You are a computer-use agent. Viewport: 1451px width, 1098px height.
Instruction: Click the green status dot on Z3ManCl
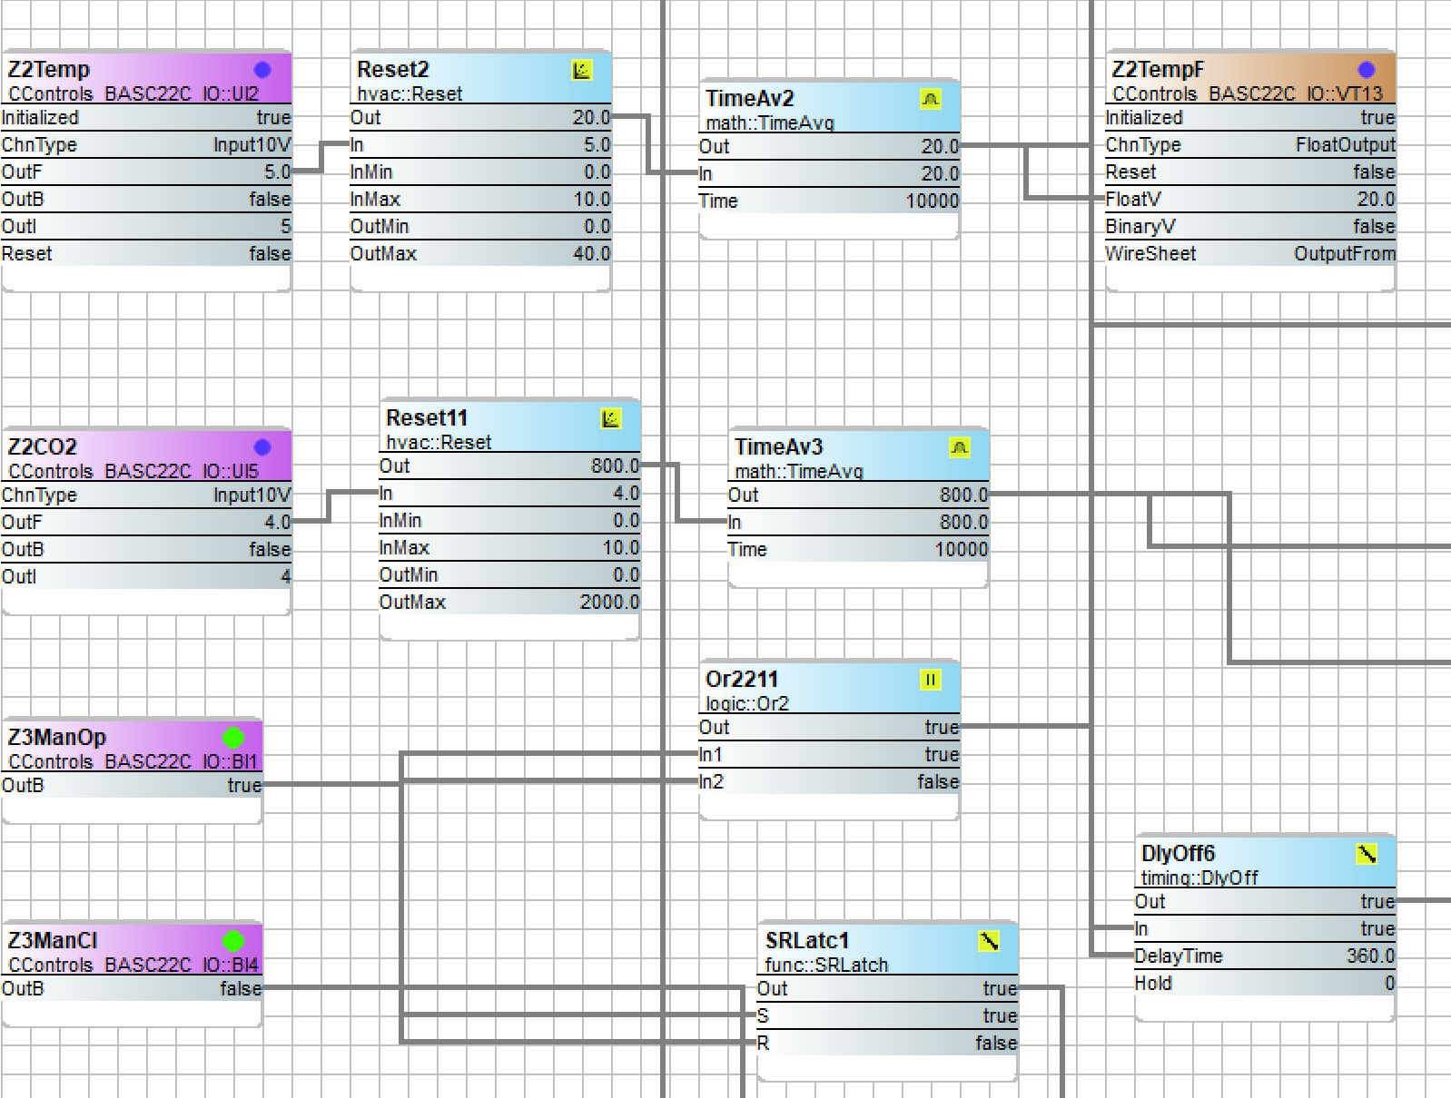pos(233,941)
